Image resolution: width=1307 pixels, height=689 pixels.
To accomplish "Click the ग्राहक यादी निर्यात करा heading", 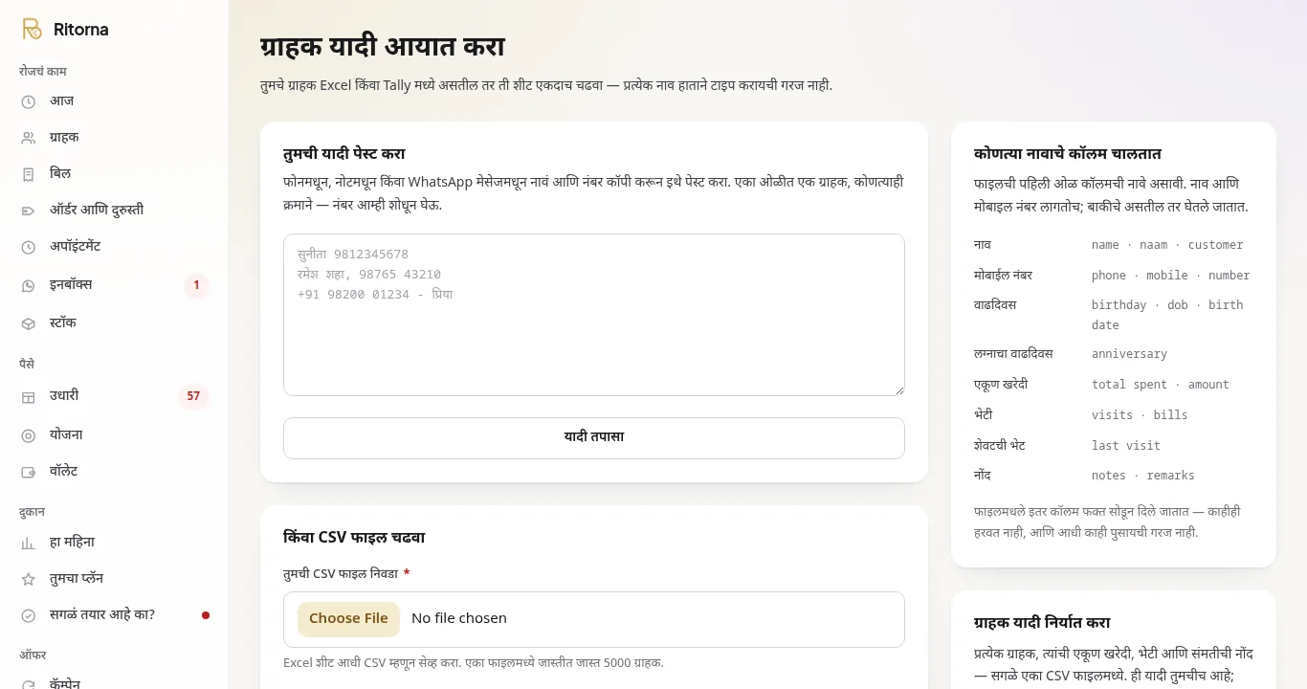I will coord(1042,623).
